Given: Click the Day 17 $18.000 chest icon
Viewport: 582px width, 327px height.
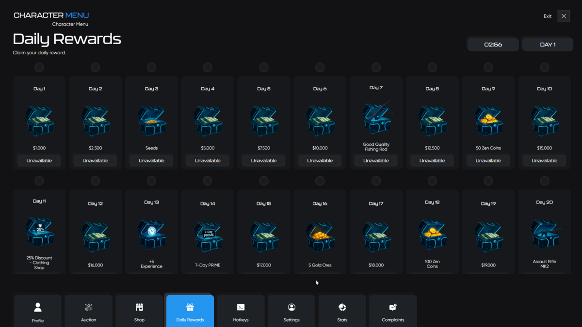Looking at the screenshot, I should click(x=376, y=236).
